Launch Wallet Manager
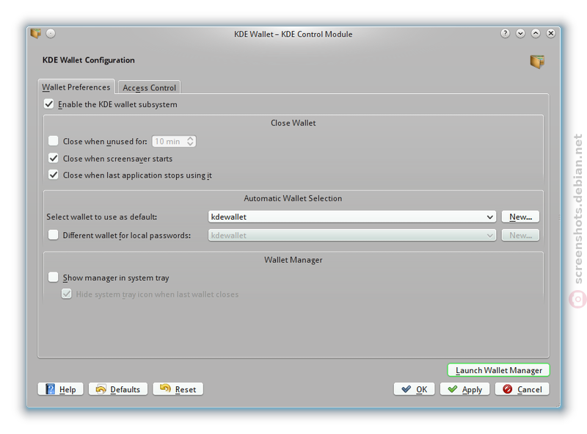This screenshot has width=587, height=434. click(498, 370)
